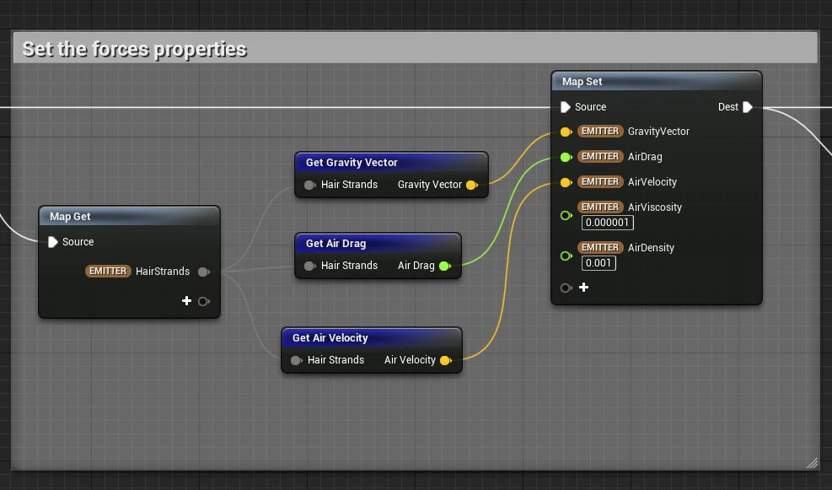
Task: Edit the AirViscosity value field 0.000001
Action: click(608, 223)
